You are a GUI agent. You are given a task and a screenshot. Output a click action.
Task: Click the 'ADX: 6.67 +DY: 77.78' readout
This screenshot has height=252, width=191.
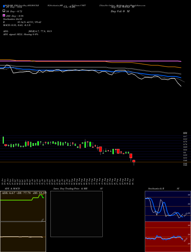pos(16,193)
